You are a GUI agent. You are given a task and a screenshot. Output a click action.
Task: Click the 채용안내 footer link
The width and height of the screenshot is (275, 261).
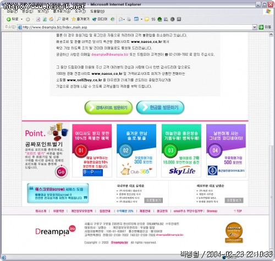click(x=145, y=211)
